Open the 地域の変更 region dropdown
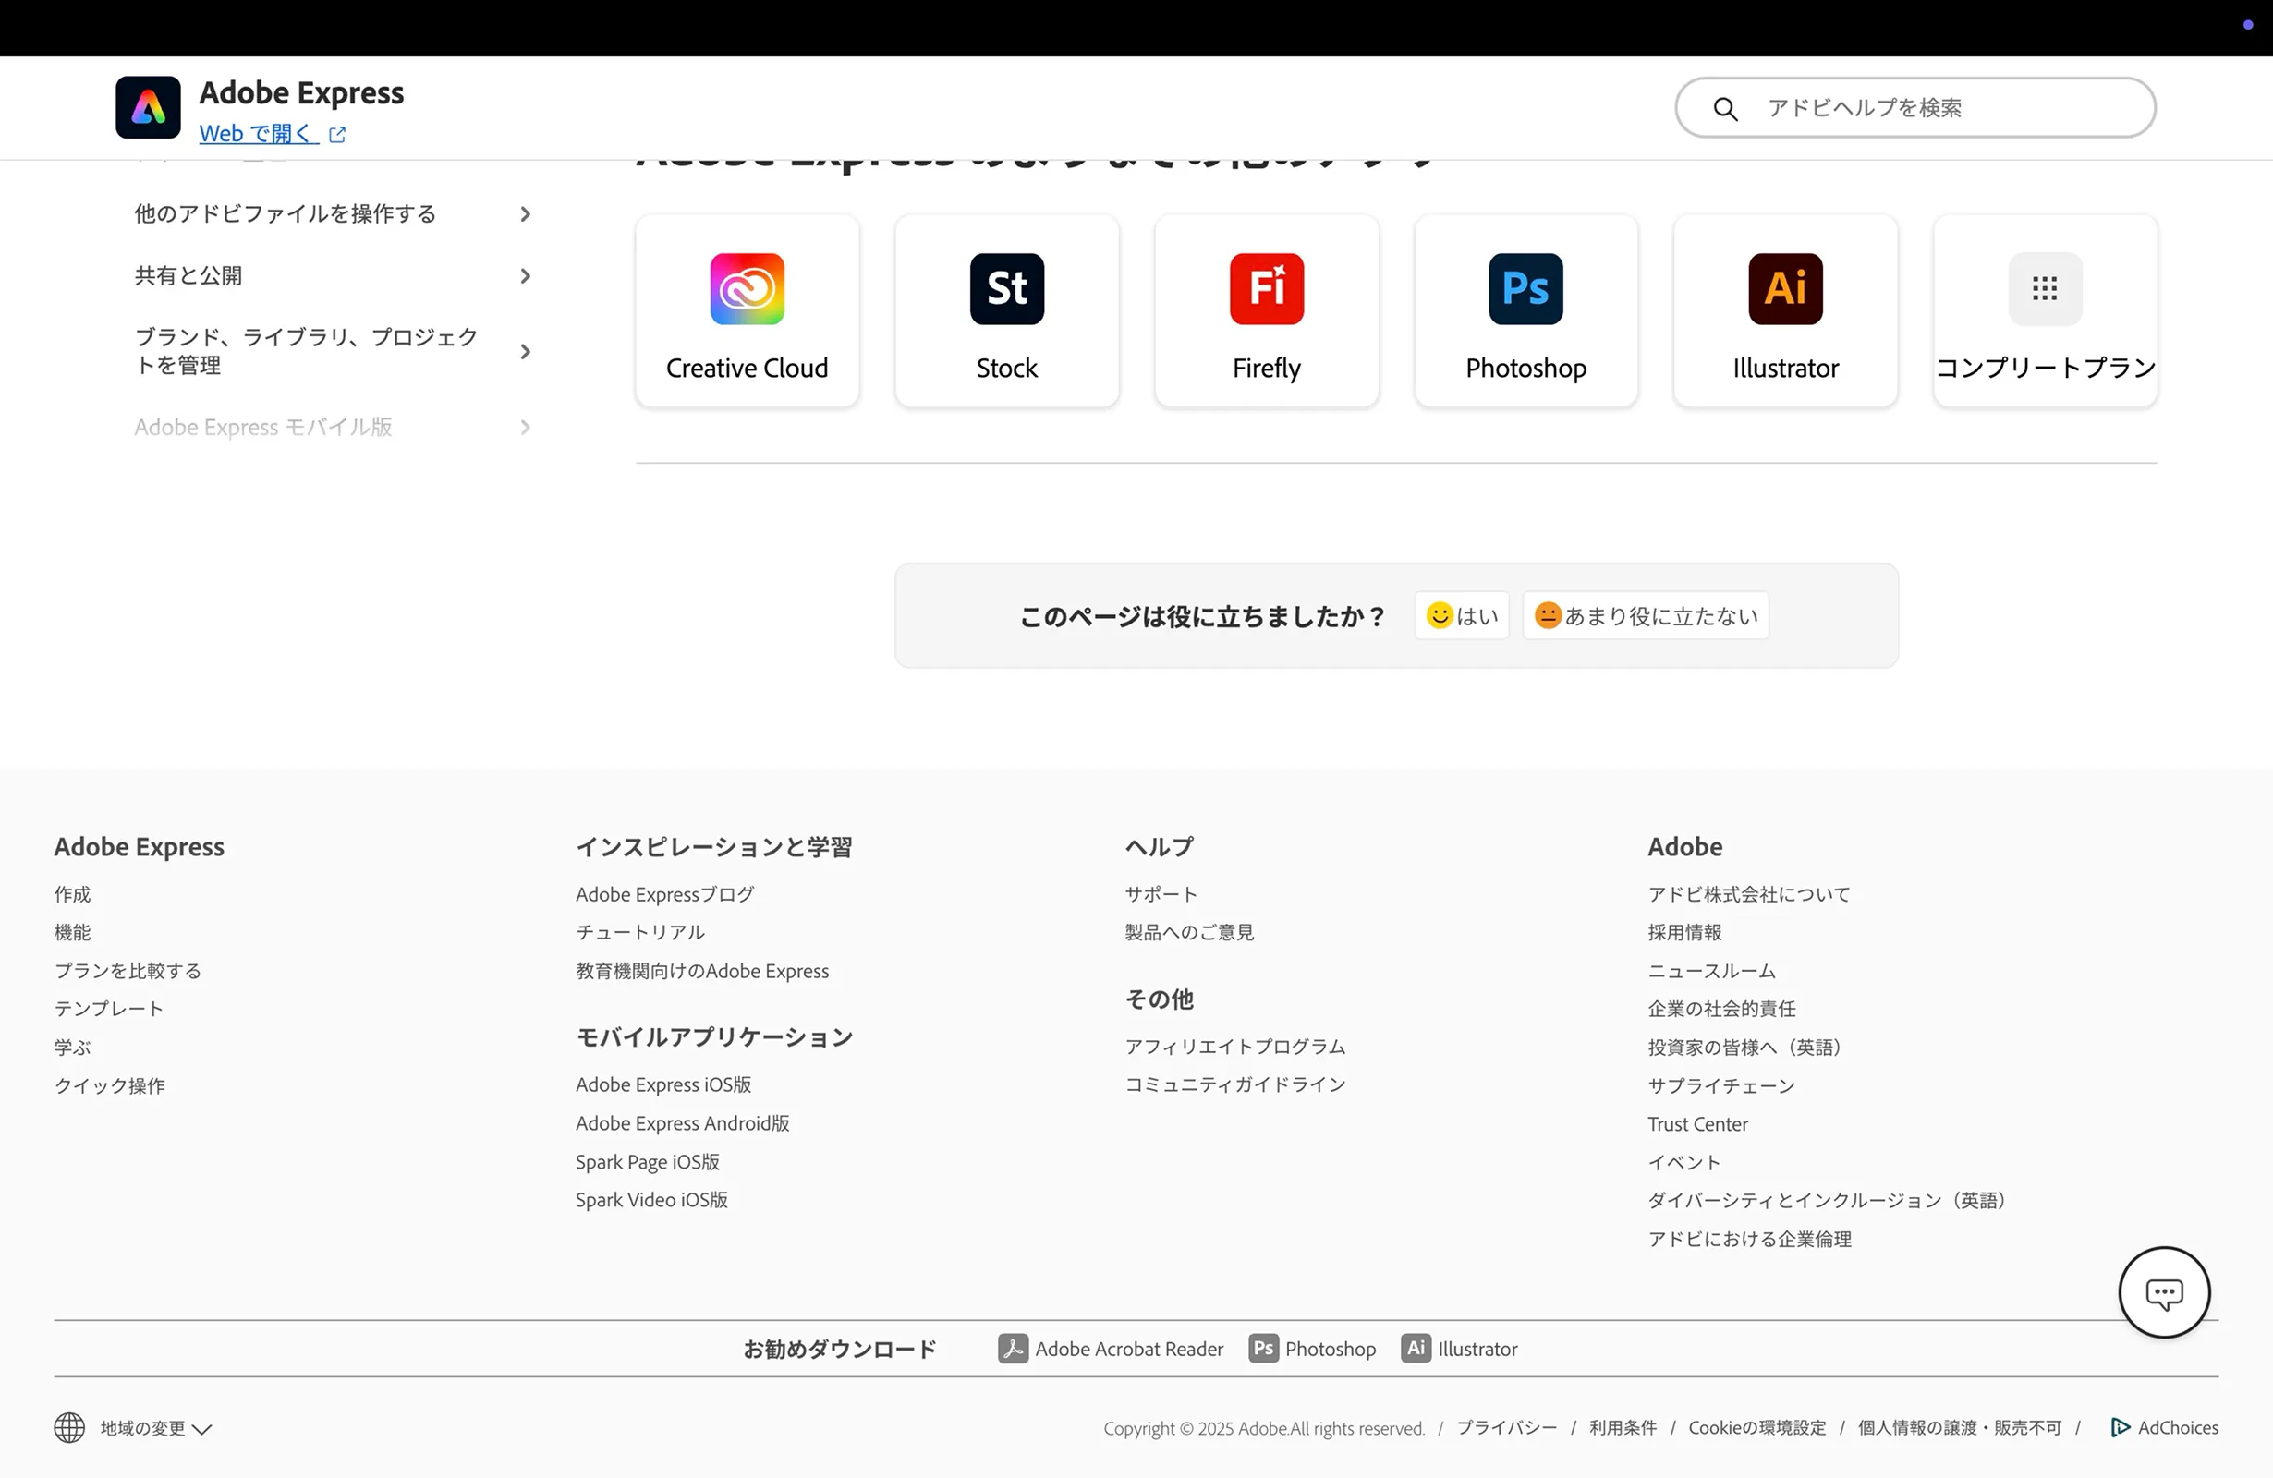Screen dimensions: 2273x1478 tap(155, 1428)
